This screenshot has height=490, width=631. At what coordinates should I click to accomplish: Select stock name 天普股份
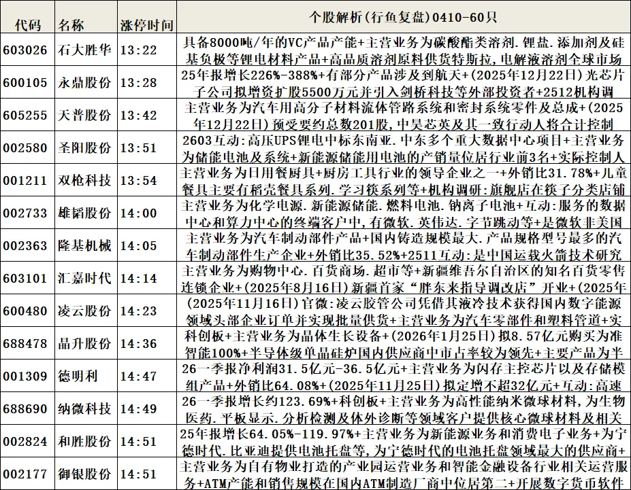click(x=84, y=115)
